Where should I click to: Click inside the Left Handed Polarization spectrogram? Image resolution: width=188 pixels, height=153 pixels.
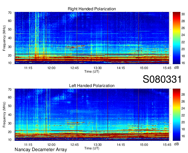coord(92,115)
